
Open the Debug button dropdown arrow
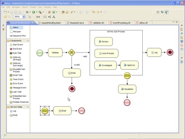tap(30, 12)
